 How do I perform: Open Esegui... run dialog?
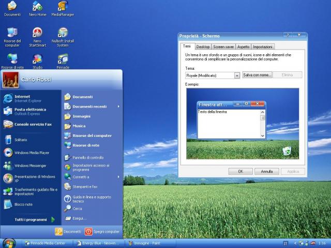[92, 218]
